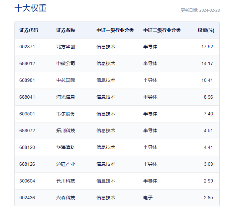
Task: Click the 权重(%) column header
Action: (x=206, y=30)
